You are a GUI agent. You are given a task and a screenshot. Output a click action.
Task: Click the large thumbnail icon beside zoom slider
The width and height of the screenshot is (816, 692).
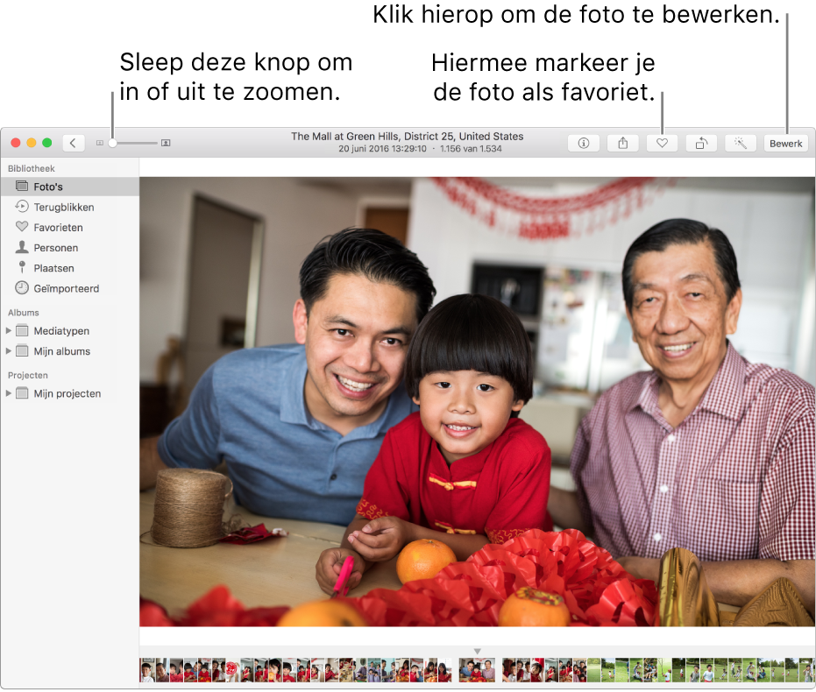(166, 143)
